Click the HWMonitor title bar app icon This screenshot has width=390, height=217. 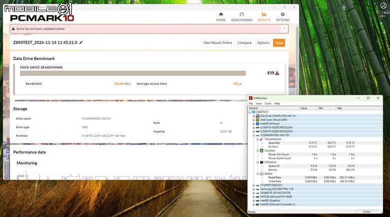[x=250, y=98]
